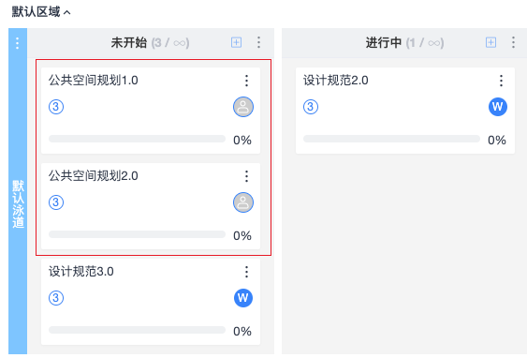This screenshot has height=358, width=527.
Task: Click the W avatar on 设计规范2.0
Action: pyautogui.click(x=497, y=107)
